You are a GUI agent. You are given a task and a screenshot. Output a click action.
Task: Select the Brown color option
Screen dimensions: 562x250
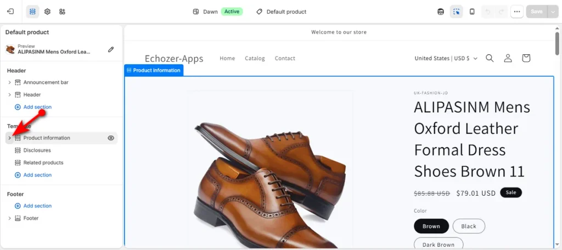tap(431, 226)
